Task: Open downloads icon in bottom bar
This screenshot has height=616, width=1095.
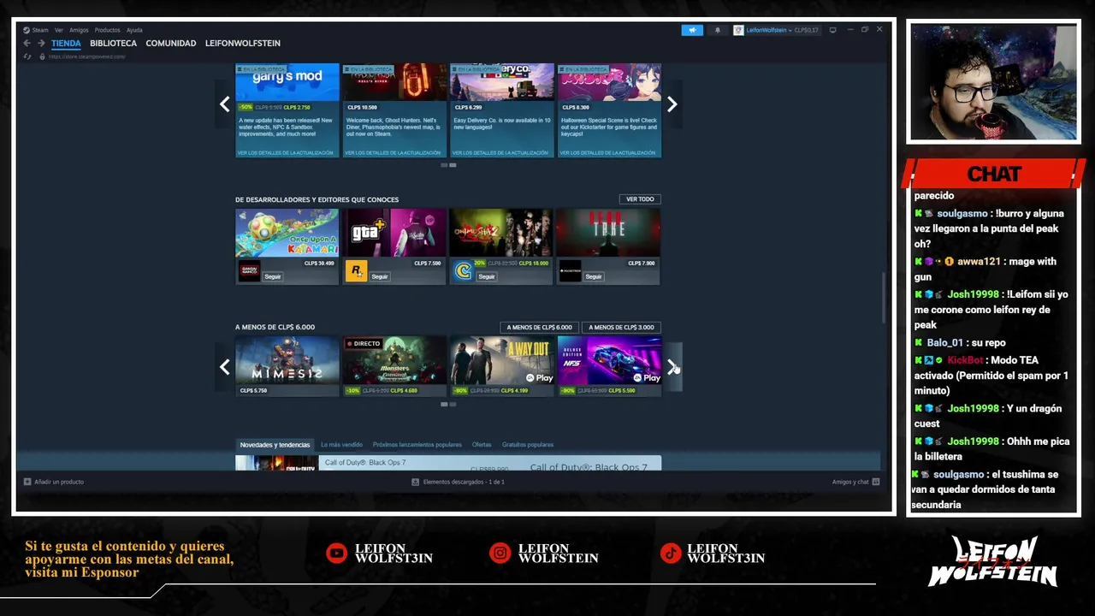Action: point(416,482)
